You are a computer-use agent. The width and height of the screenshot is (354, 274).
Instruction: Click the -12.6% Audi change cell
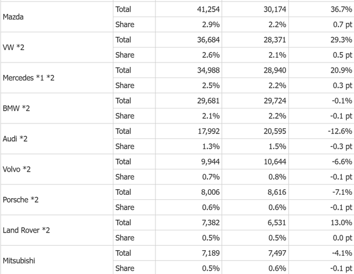tap(340, 131)
